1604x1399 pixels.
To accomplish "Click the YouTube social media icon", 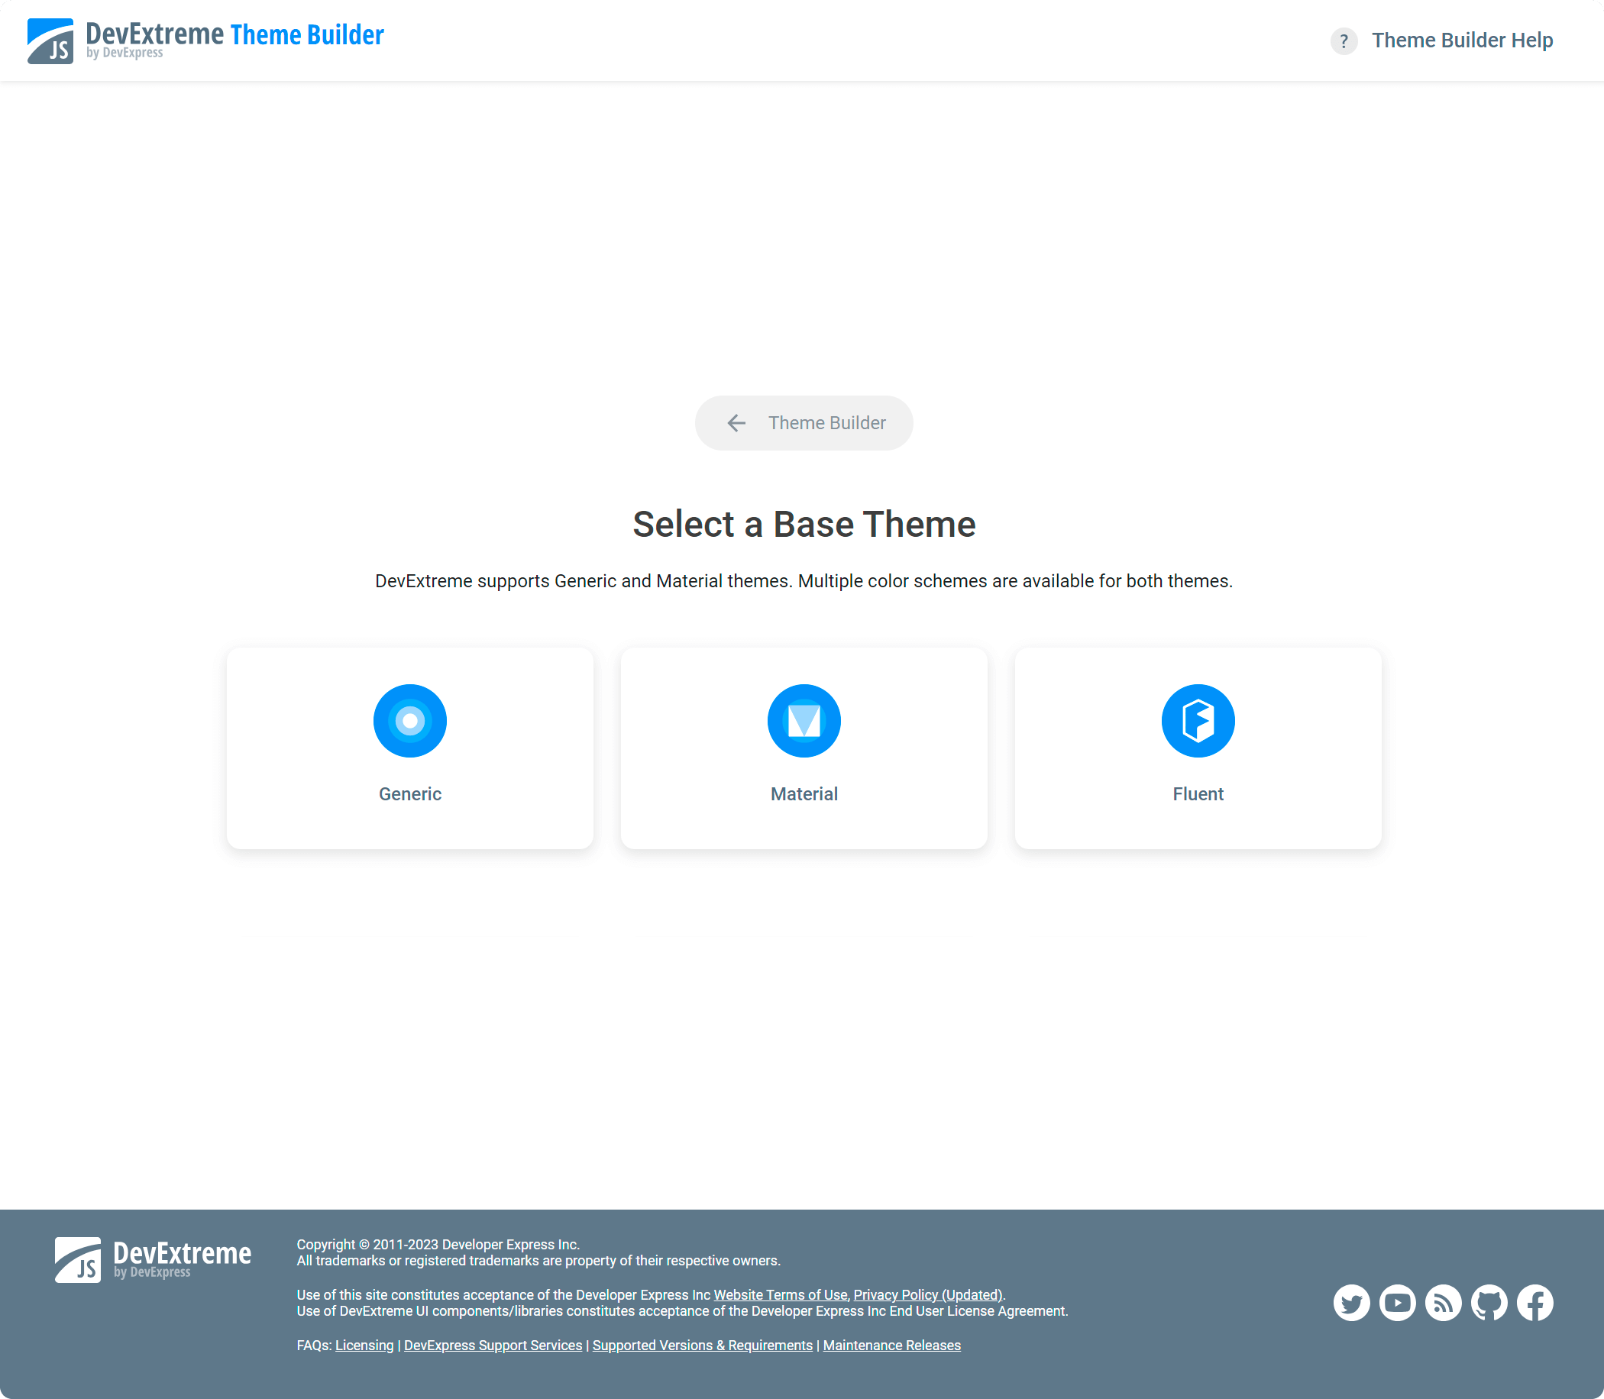I will pos(1397,1302).
